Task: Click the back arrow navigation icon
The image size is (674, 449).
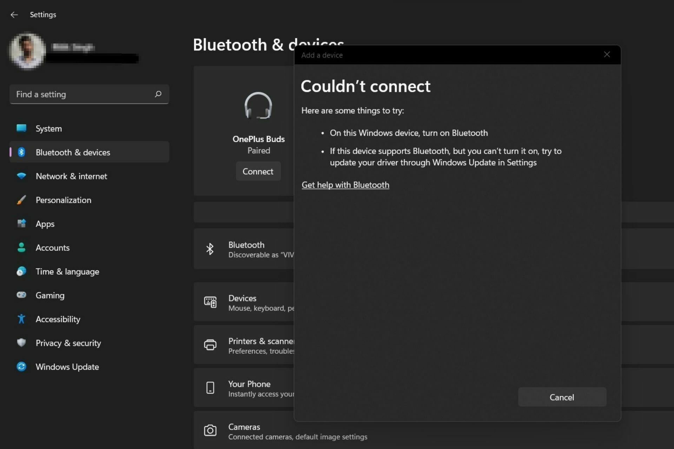Action: click(13, 14)
